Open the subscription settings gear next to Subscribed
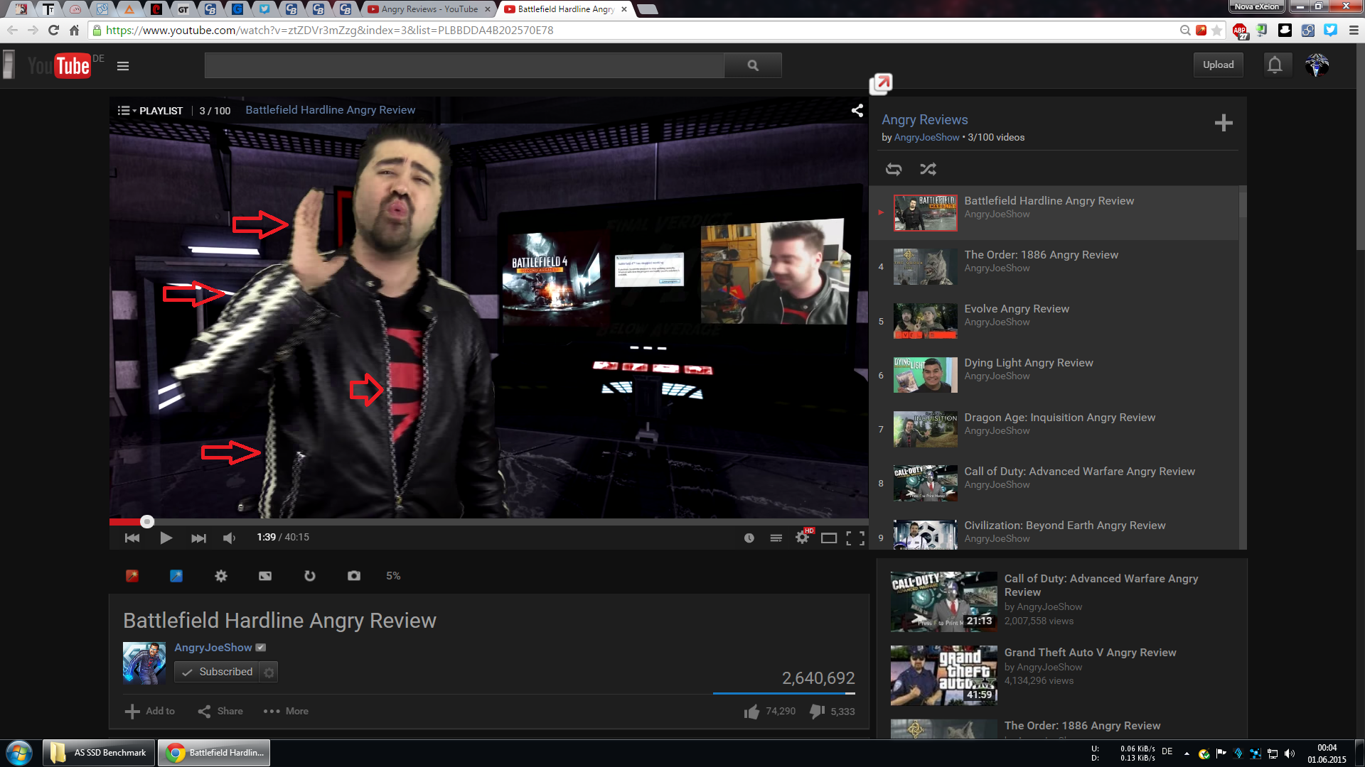Viewport: 1365px width, 767px height. tap(269, 673)
